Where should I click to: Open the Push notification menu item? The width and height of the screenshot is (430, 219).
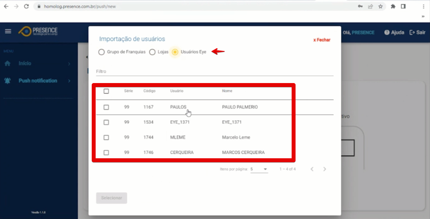(x=38, y=81)
